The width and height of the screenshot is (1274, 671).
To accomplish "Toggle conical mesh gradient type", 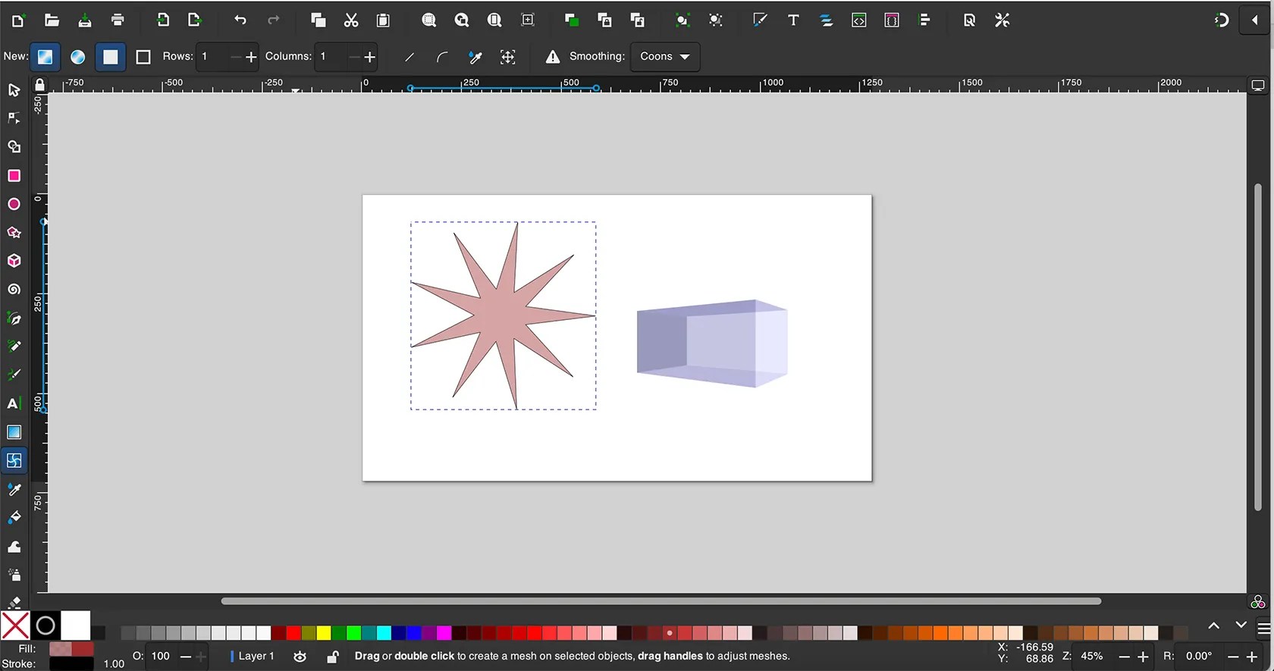I will click(x=77, y=57).
